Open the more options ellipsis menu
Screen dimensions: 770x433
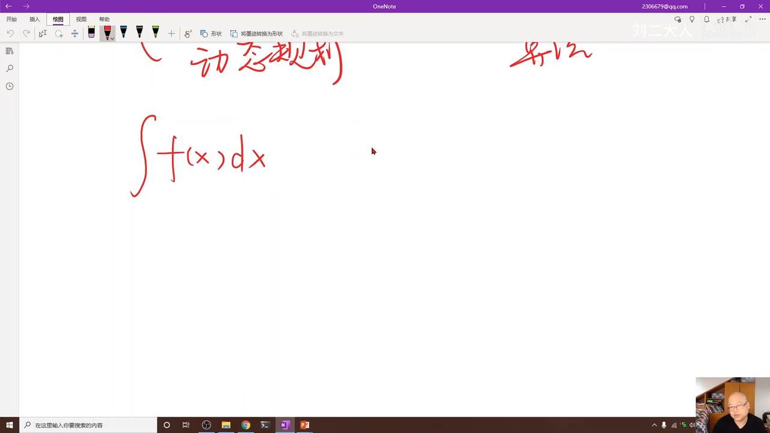pos(763,20)
